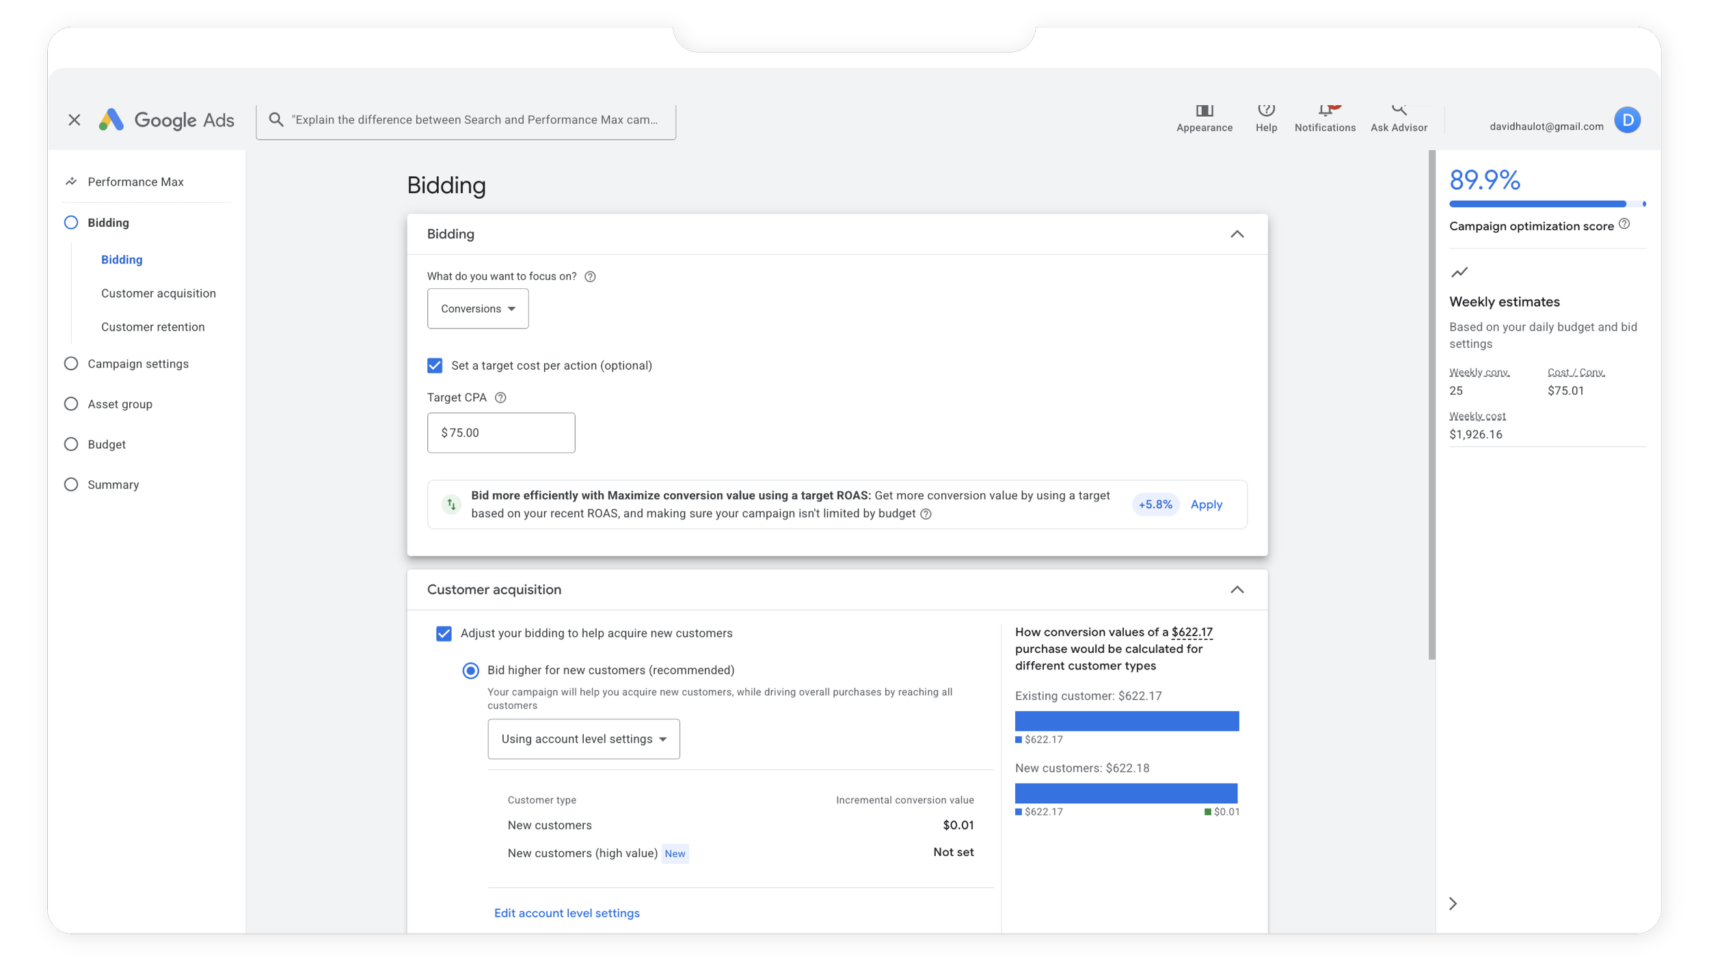Open Campaign settings step label

[x=138, y=364]
